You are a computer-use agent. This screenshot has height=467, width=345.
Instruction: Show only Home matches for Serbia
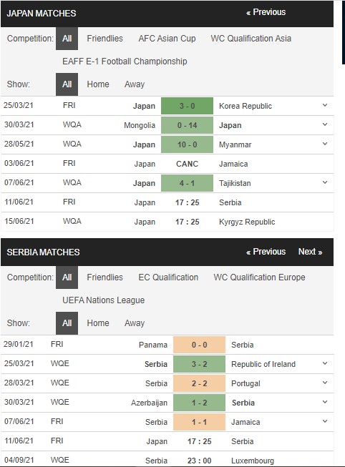pos(98,323)
